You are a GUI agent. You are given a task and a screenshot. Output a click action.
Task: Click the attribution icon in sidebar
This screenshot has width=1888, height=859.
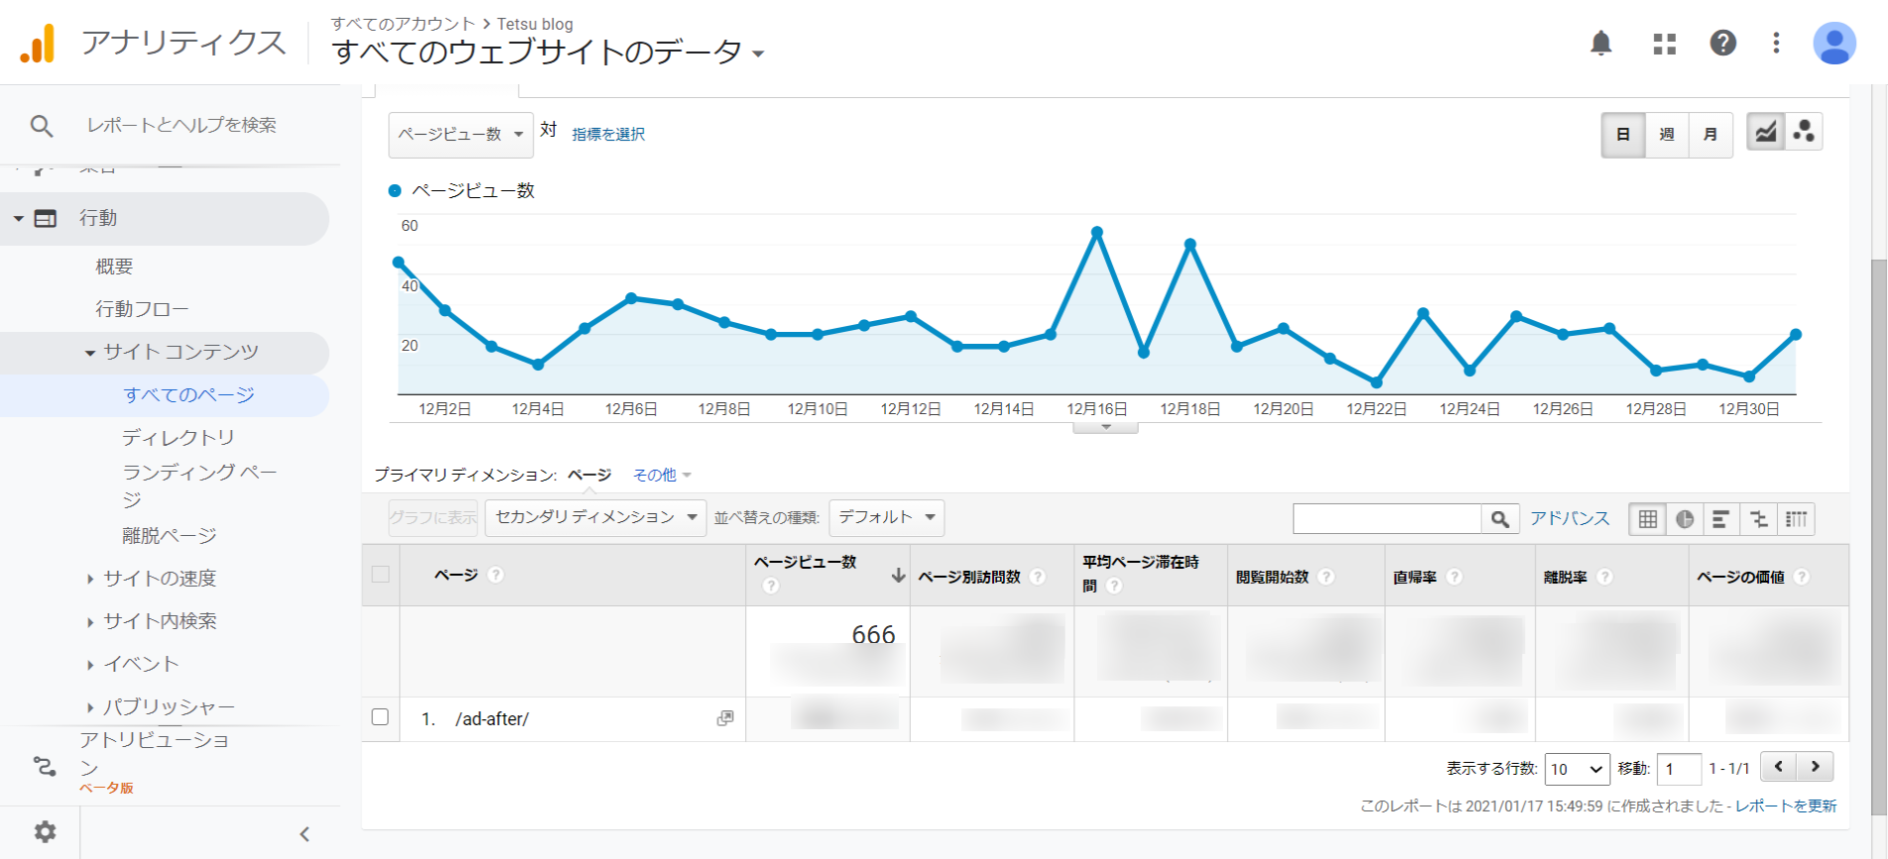pyautogui.click(x=45, y=766)
